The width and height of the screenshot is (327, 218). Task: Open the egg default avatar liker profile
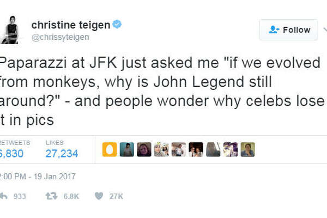pos(110,149)
